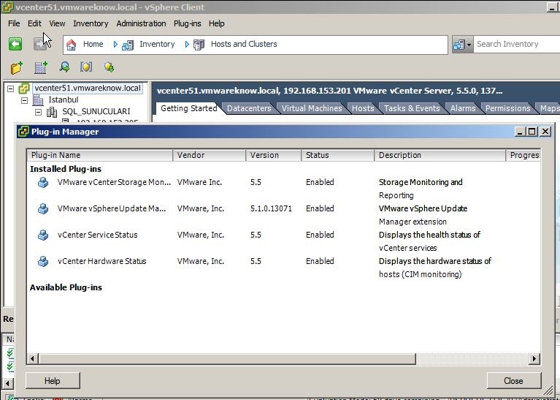Image resolution: width=560 pixels, height=400 pixels.
Task: Click the SQL_SUNUCULARI cluster icon
Action: tap(52, 112)
